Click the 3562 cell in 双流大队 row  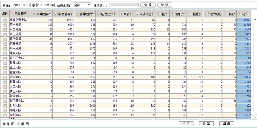pyautogui.click(x=85, y=77)
